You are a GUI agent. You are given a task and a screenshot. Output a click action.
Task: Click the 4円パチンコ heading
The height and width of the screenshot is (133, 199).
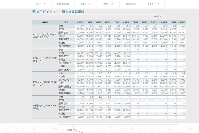pos(46,12)
